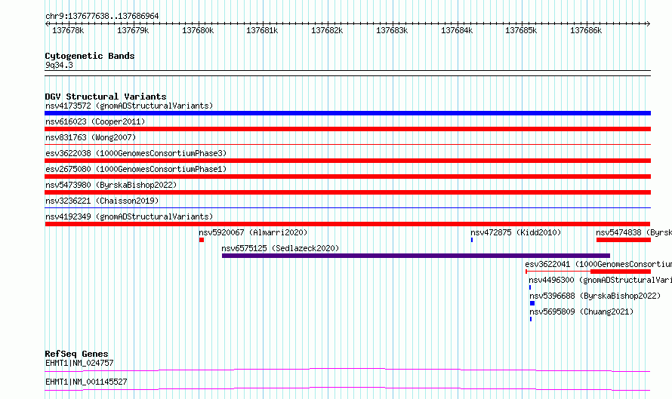Click the red nsv5474838 variant bar
This screenshot has width=672, height=399.
point(624,240)
